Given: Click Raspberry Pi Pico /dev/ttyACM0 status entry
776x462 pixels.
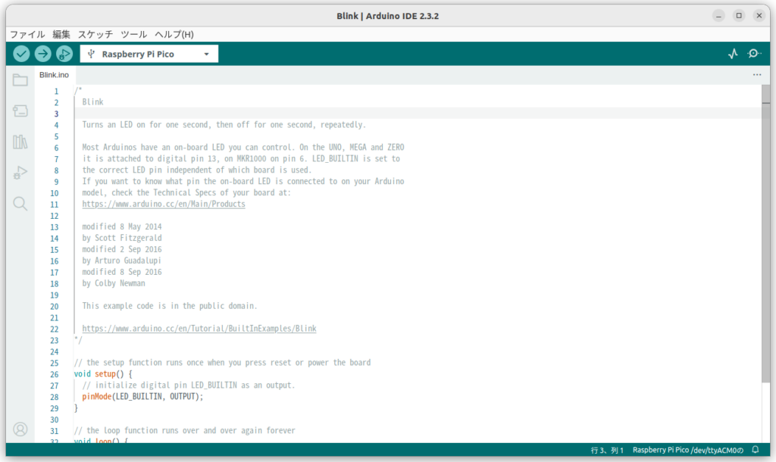Looking at the screenshot, I should [688, 450].
